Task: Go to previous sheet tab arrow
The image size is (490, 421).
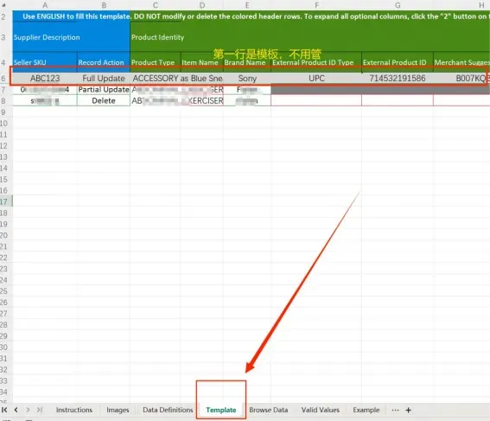Action: 16,410
